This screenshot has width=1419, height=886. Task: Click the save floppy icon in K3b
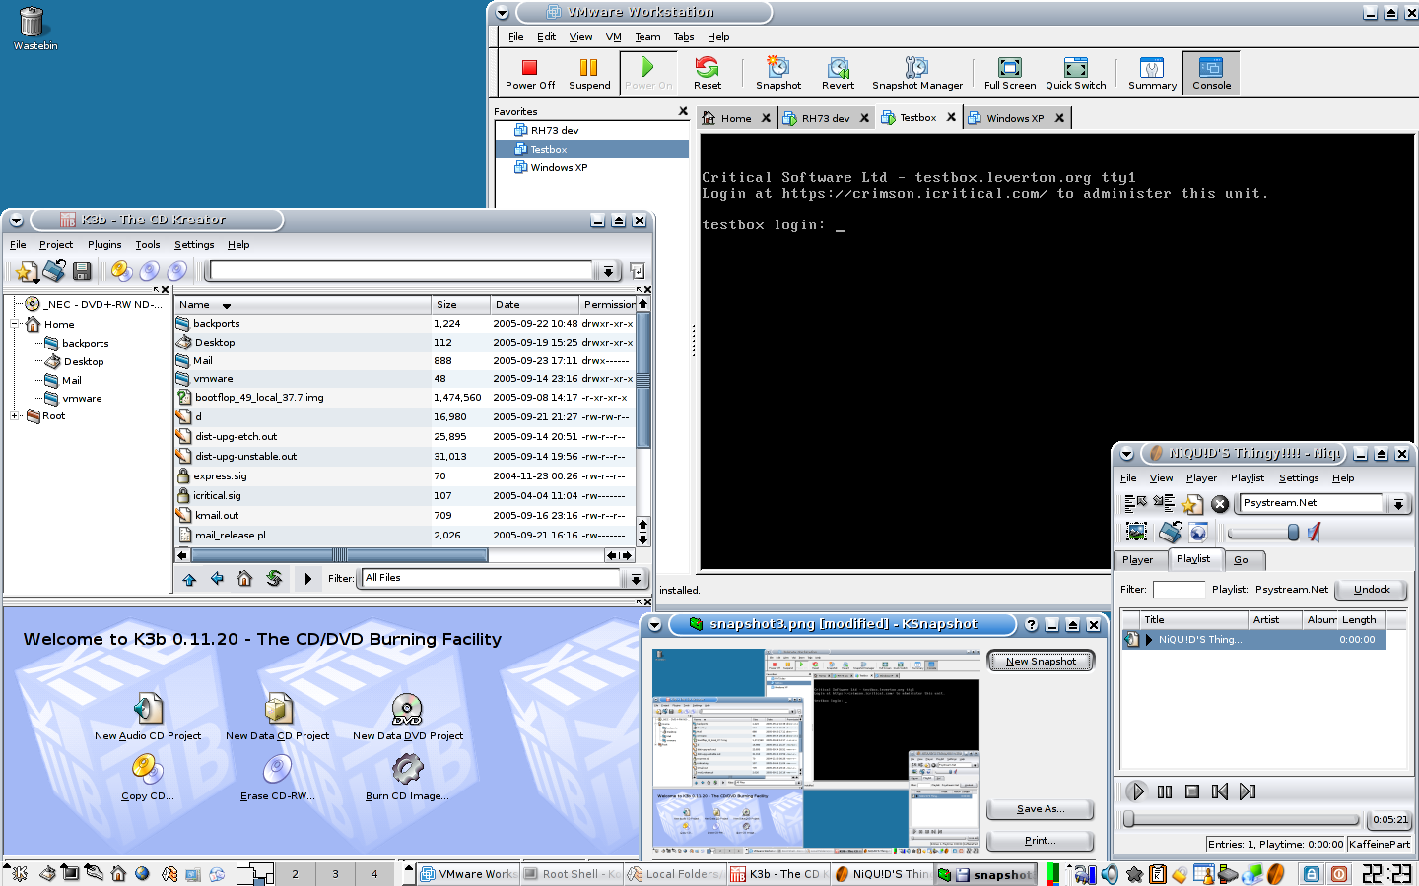click(82, 270)
